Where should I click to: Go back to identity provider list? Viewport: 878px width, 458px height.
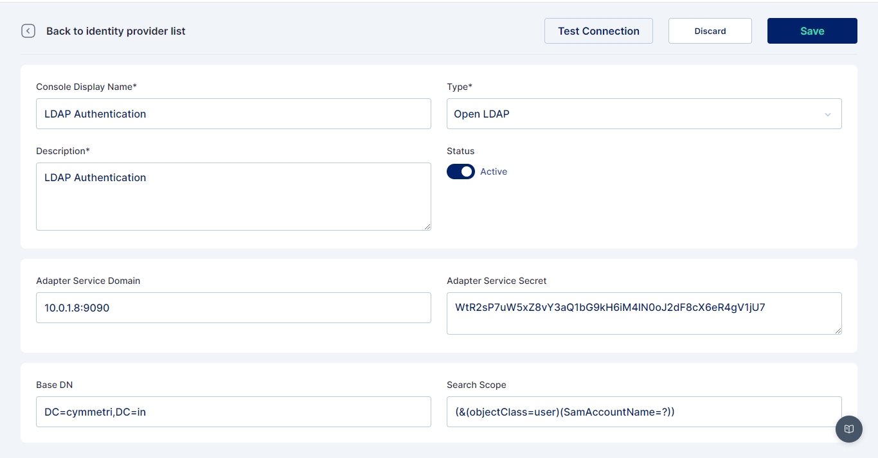pyautogui.click(x=116, y=31)
